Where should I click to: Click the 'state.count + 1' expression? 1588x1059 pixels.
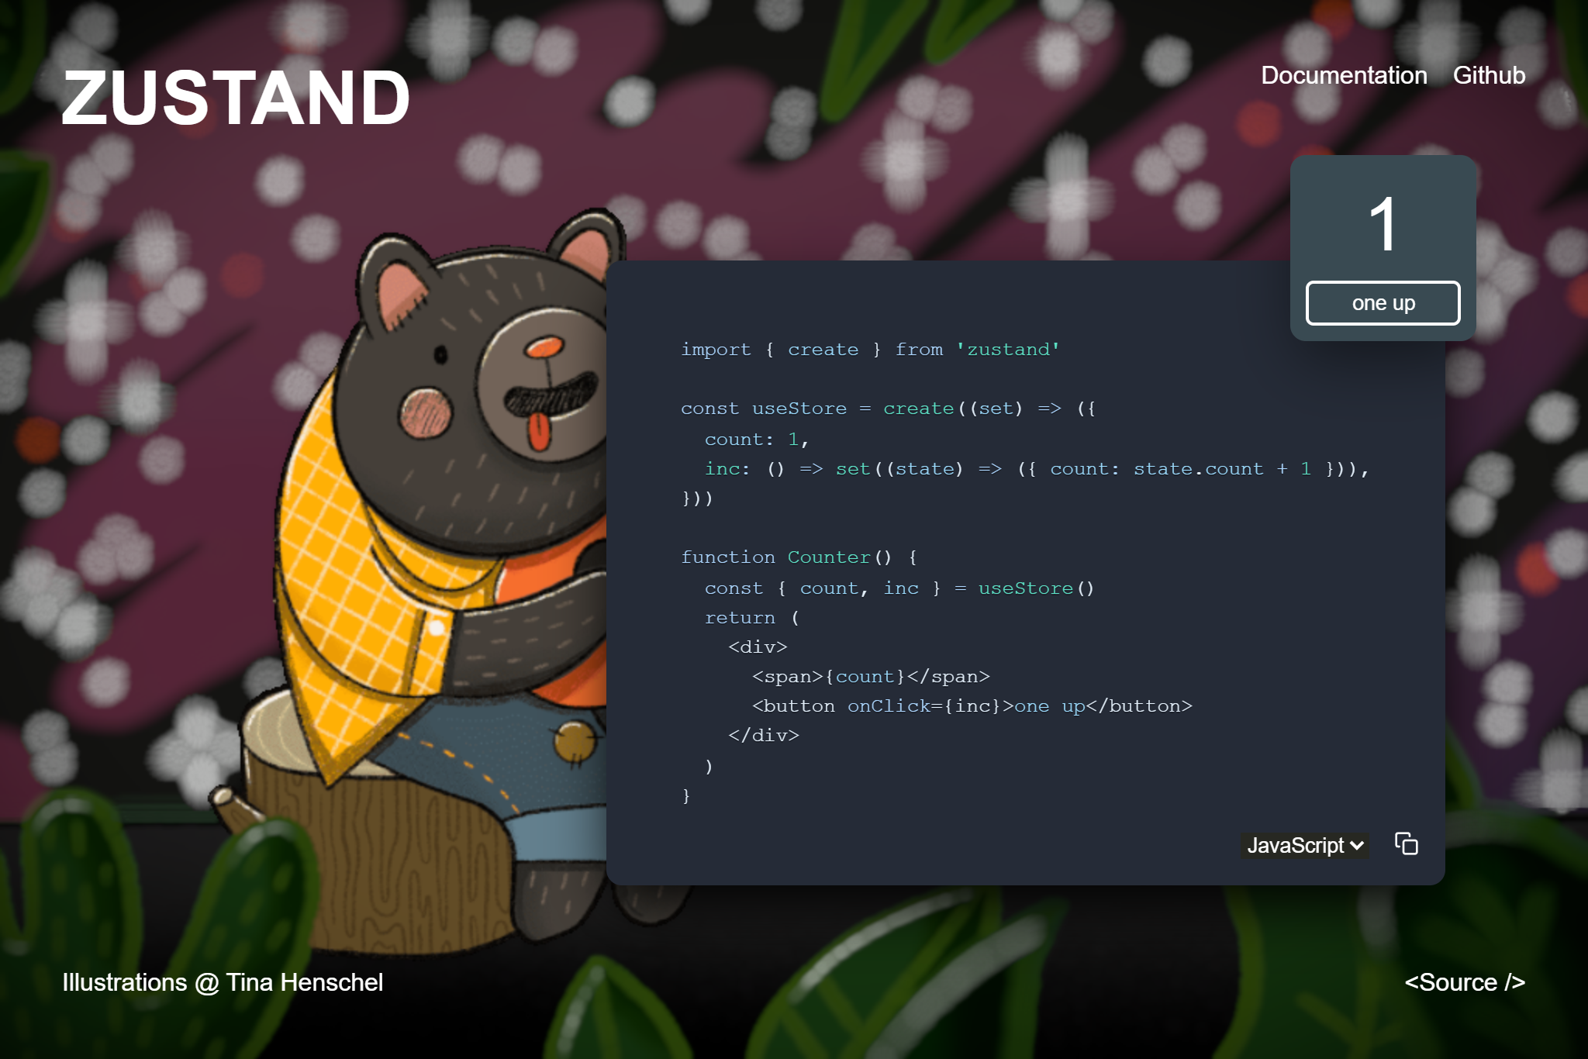click(1224, 468)
